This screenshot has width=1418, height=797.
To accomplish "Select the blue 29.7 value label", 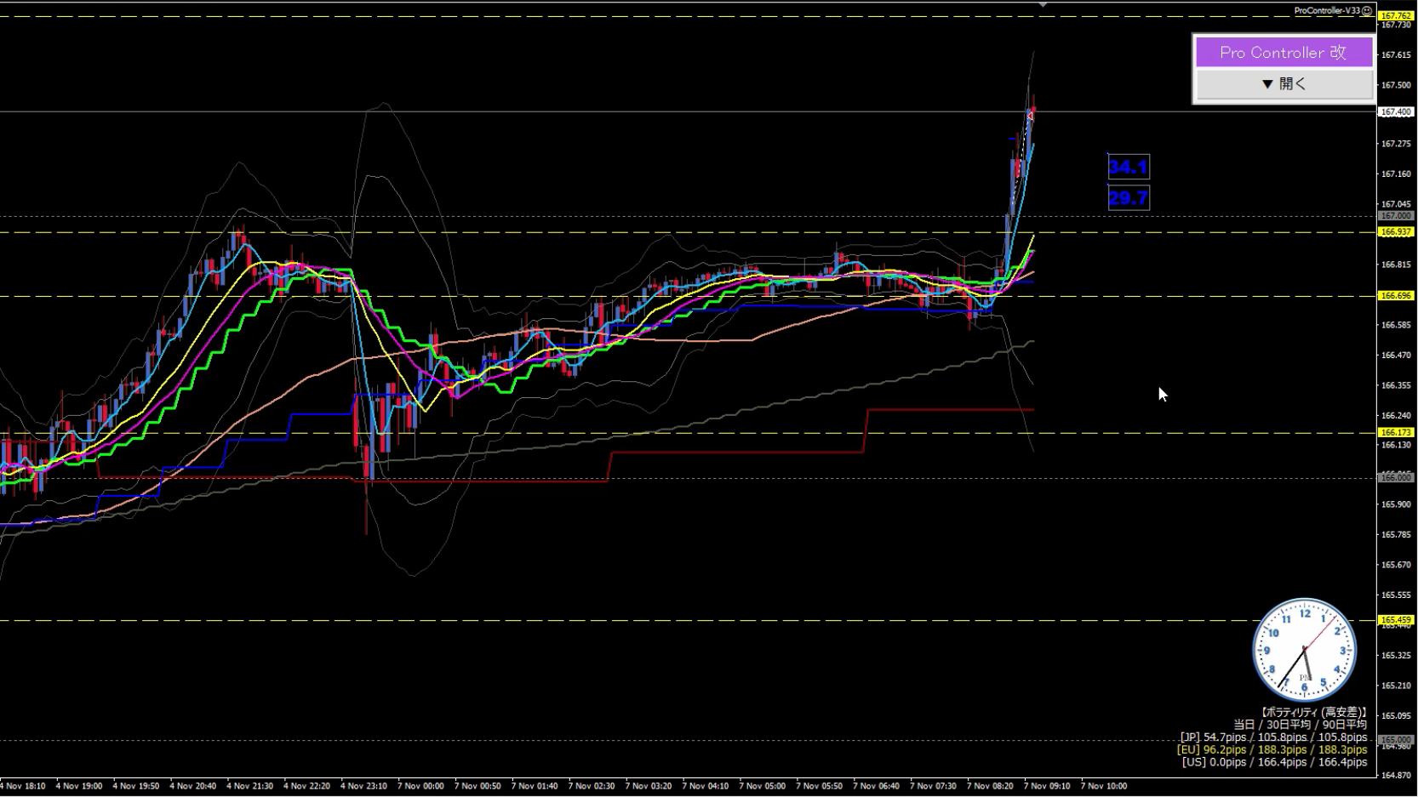I will [1129, 198].
